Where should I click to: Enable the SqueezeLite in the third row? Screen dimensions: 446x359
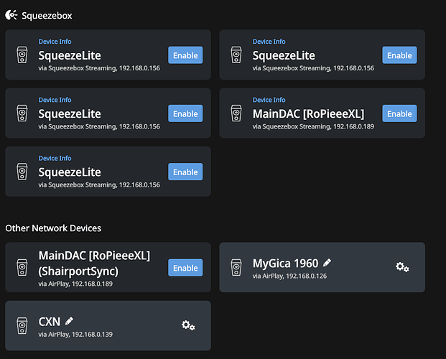pyautogui.click(x=185, y=172)
